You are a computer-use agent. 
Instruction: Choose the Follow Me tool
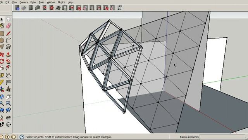(8, 61)
